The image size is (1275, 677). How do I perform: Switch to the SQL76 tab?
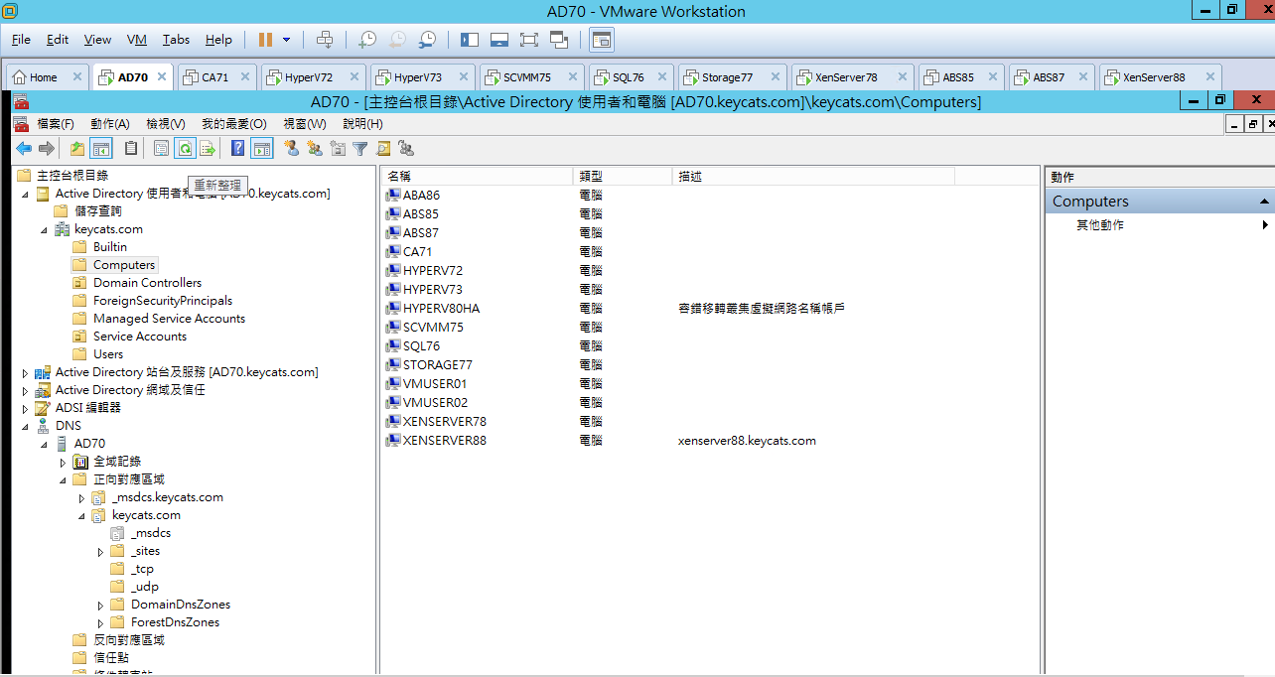(x=629, y=77)
